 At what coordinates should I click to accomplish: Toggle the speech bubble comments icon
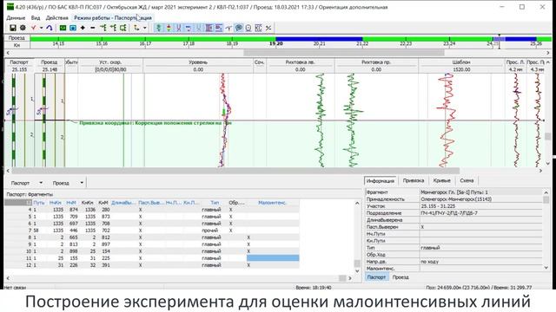(x=239, y=28)
